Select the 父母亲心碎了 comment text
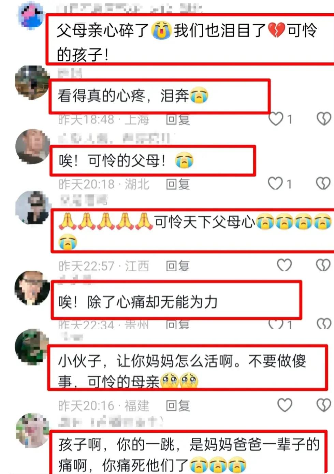334x474 pixels. [x=187, y=42]
